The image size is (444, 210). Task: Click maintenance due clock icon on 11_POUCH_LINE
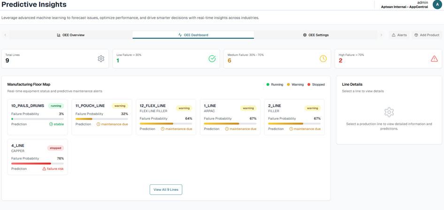(98, 124)
